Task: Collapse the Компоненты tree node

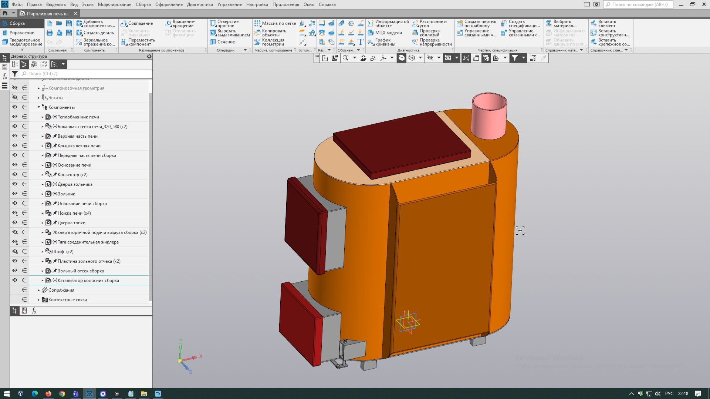Action: point(39,107)
